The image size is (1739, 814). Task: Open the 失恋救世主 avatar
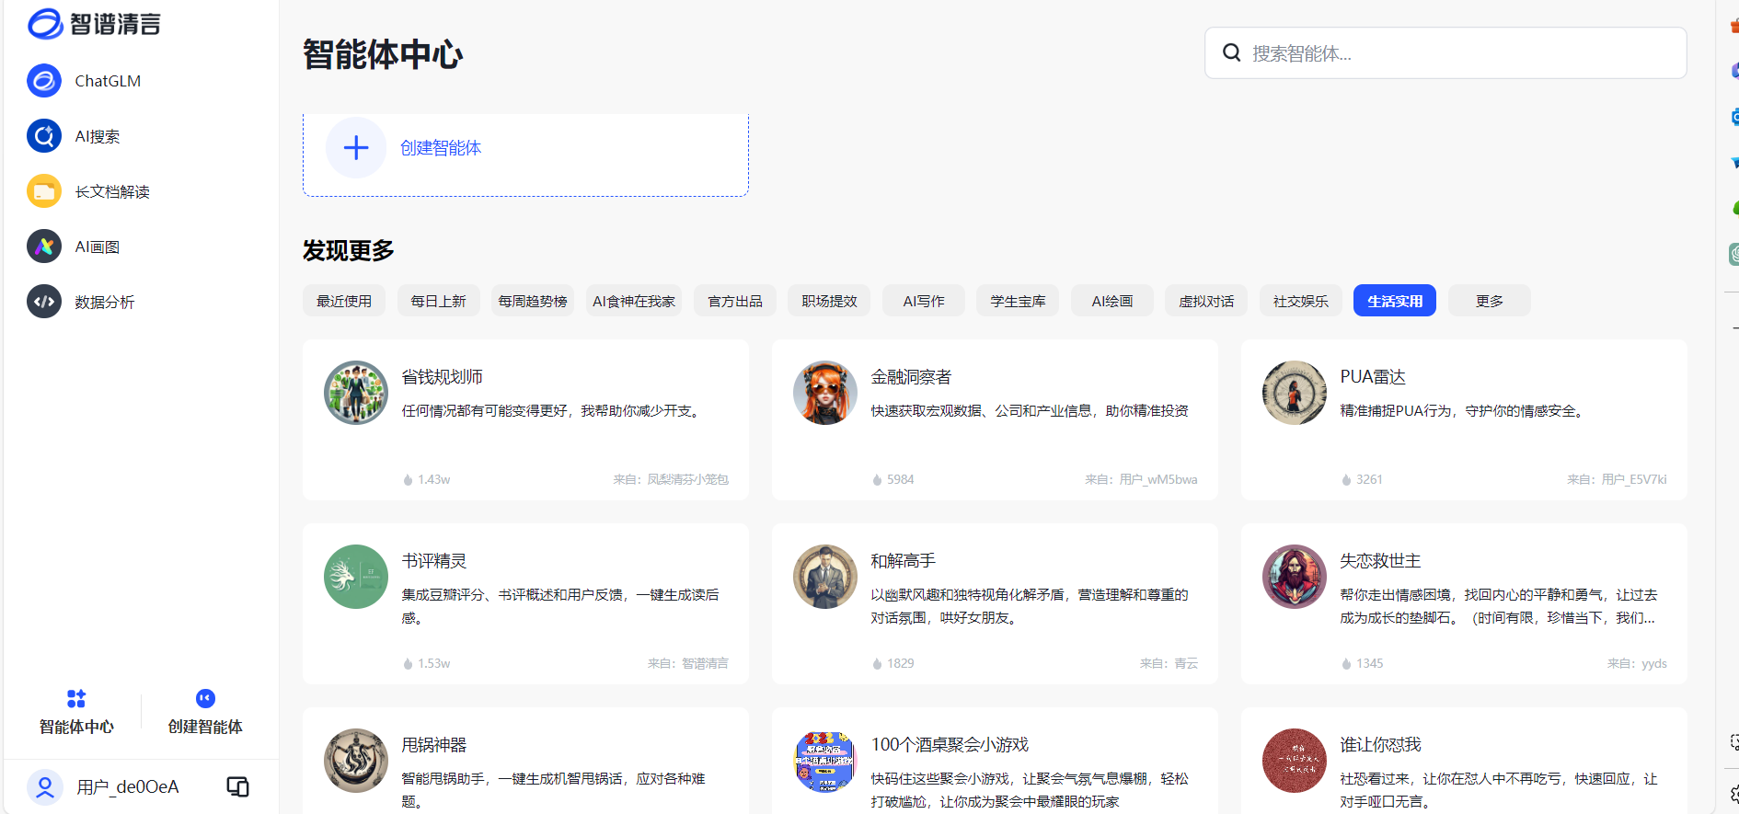pyautogui.click(x=1295, y=577)
